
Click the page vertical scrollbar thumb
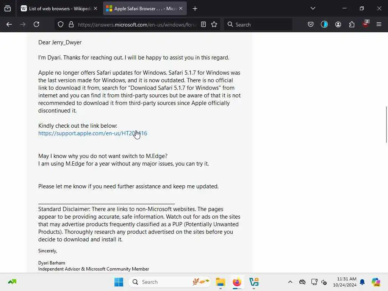coord(386,124)
